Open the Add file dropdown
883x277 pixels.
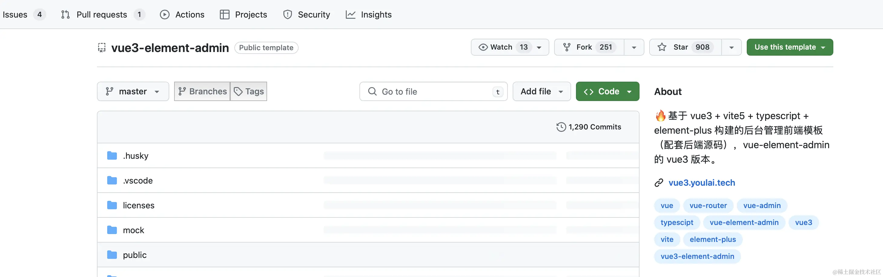coord(541,91)
